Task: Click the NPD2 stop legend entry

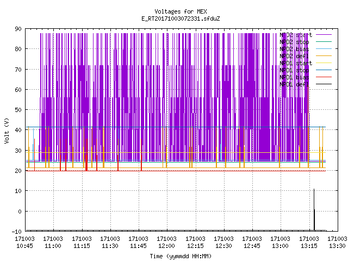Action: click(x=294, y=42)
